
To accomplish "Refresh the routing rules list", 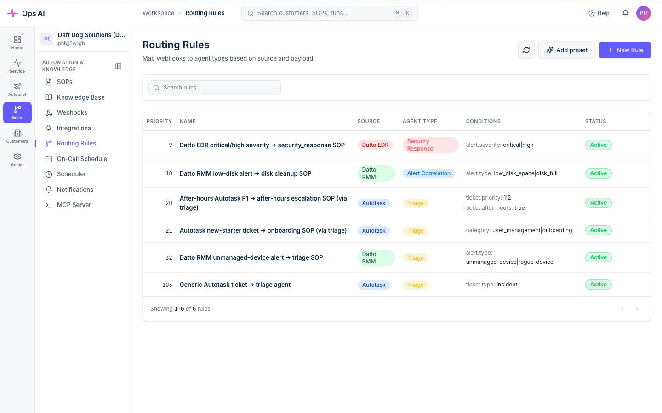I will [x=526, y=50].
